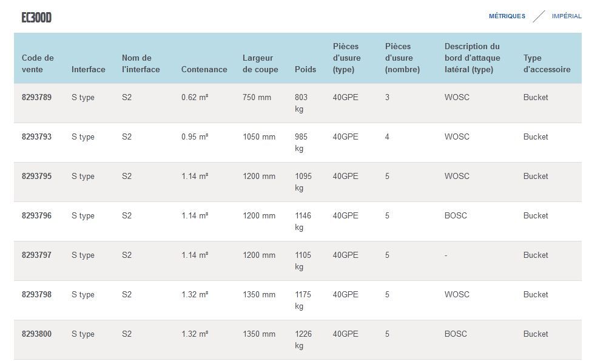Click the 'Contenance' column header
The height and width of the screenshot is (361, 606).
(204, 70)
